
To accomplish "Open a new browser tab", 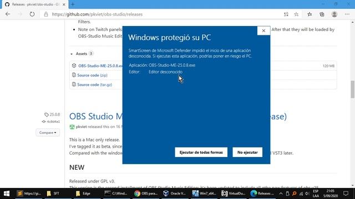I will coord(73,4).
